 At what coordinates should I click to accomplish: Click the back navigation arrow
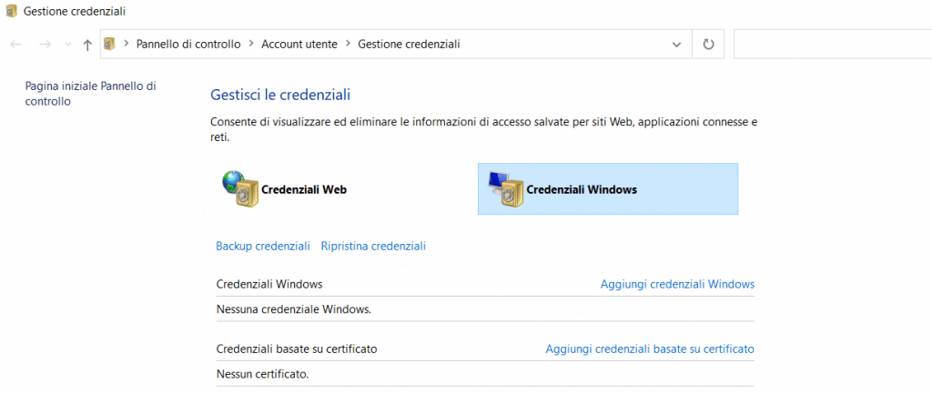pos(15,44)
